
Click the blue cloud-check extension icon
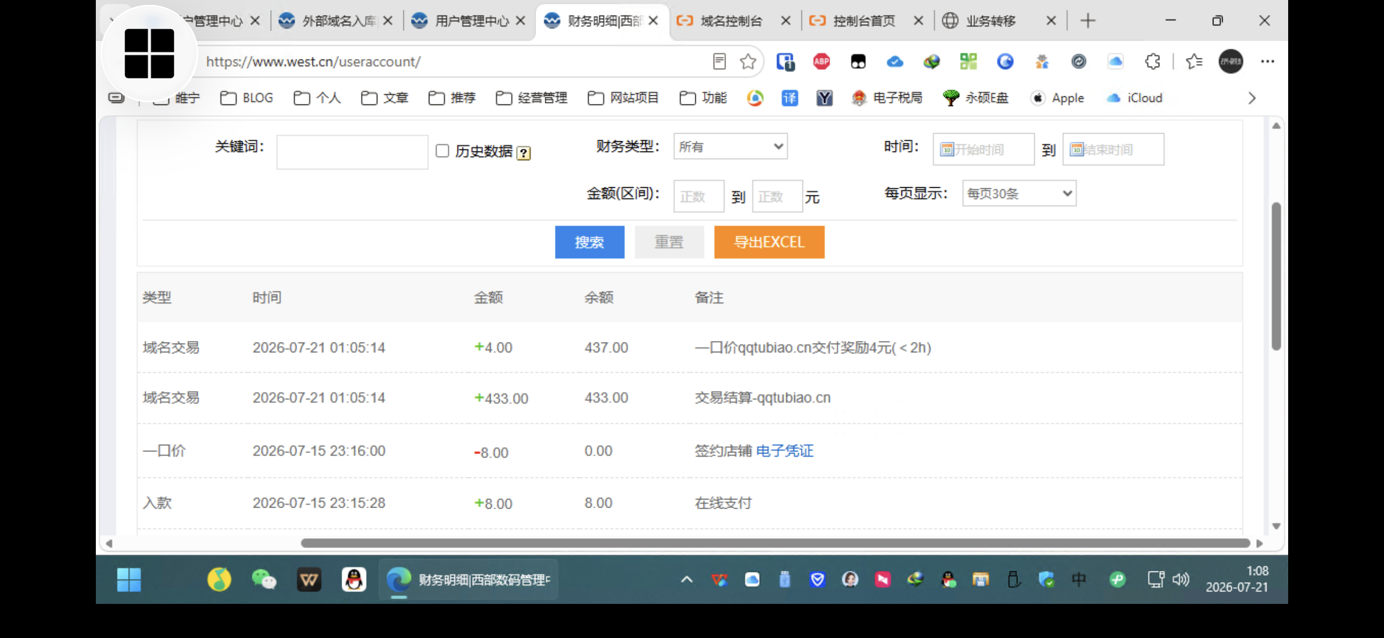[x=895, y=62]
